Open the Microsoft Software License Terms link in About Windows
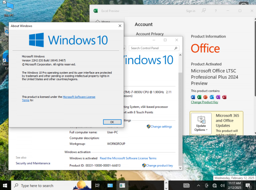This screenshot has height=190, width=256. tap(79, 97)
